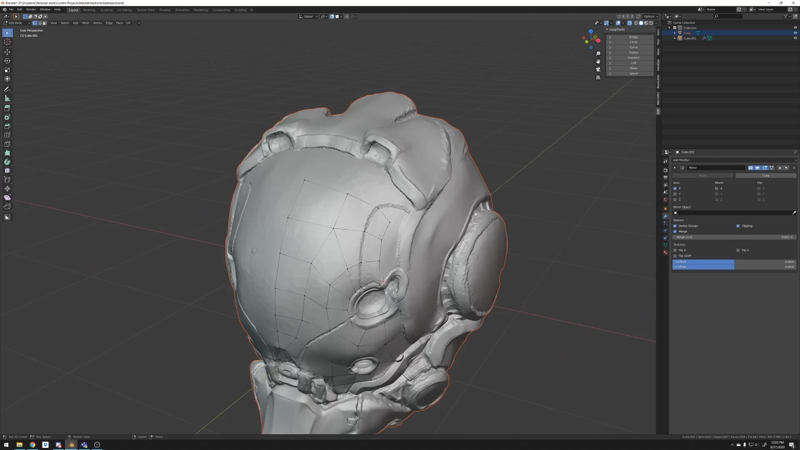This screenshot has width=800, height=450.
Task: Select the Move tool in the toolbar
Action: 7,52
